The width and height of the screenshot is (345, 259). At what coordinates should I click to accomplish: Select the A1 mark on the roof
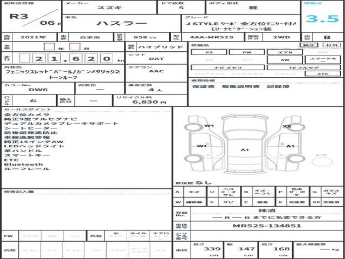pos(245,149)
